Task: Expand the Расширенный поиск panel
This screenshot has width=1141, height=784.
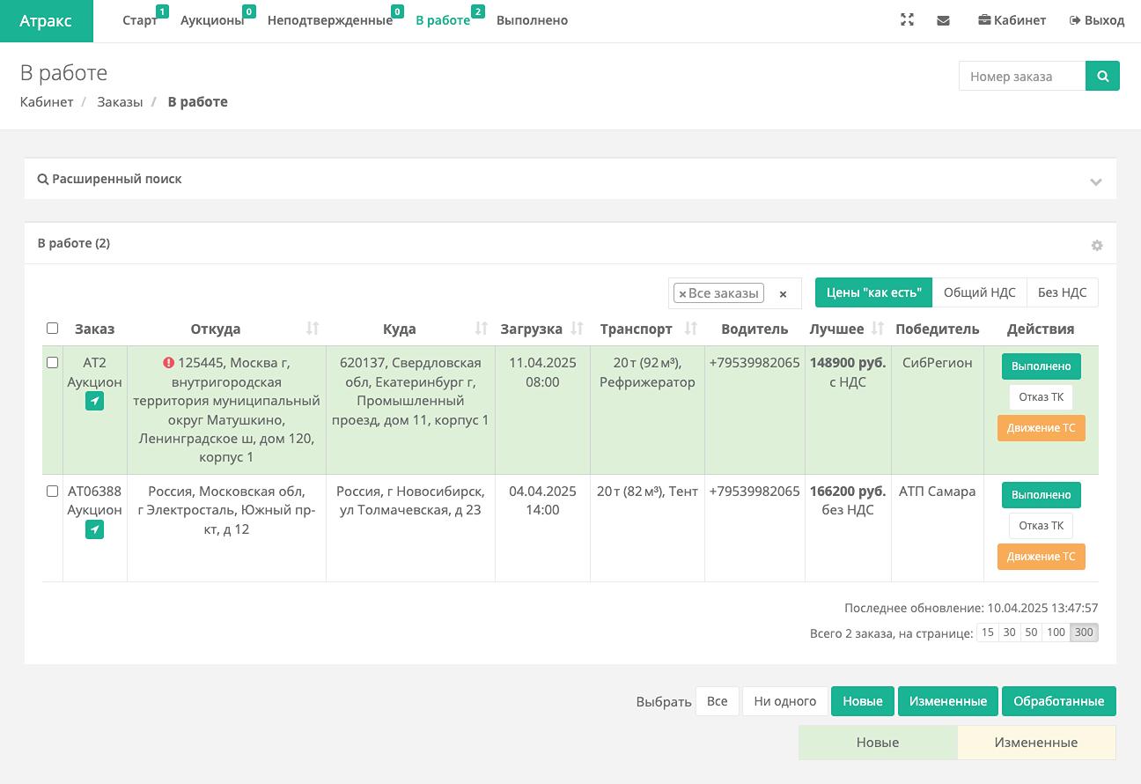Action: [x=1095, y=181]
